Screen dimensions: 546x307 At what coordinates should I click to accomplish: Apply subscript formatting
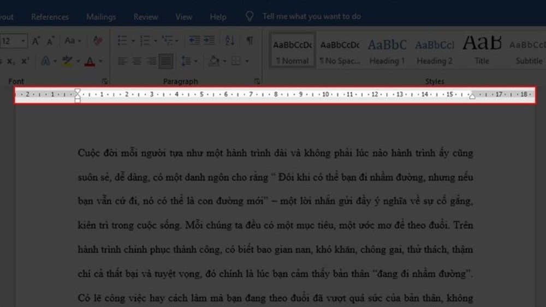tap(11, 61)
